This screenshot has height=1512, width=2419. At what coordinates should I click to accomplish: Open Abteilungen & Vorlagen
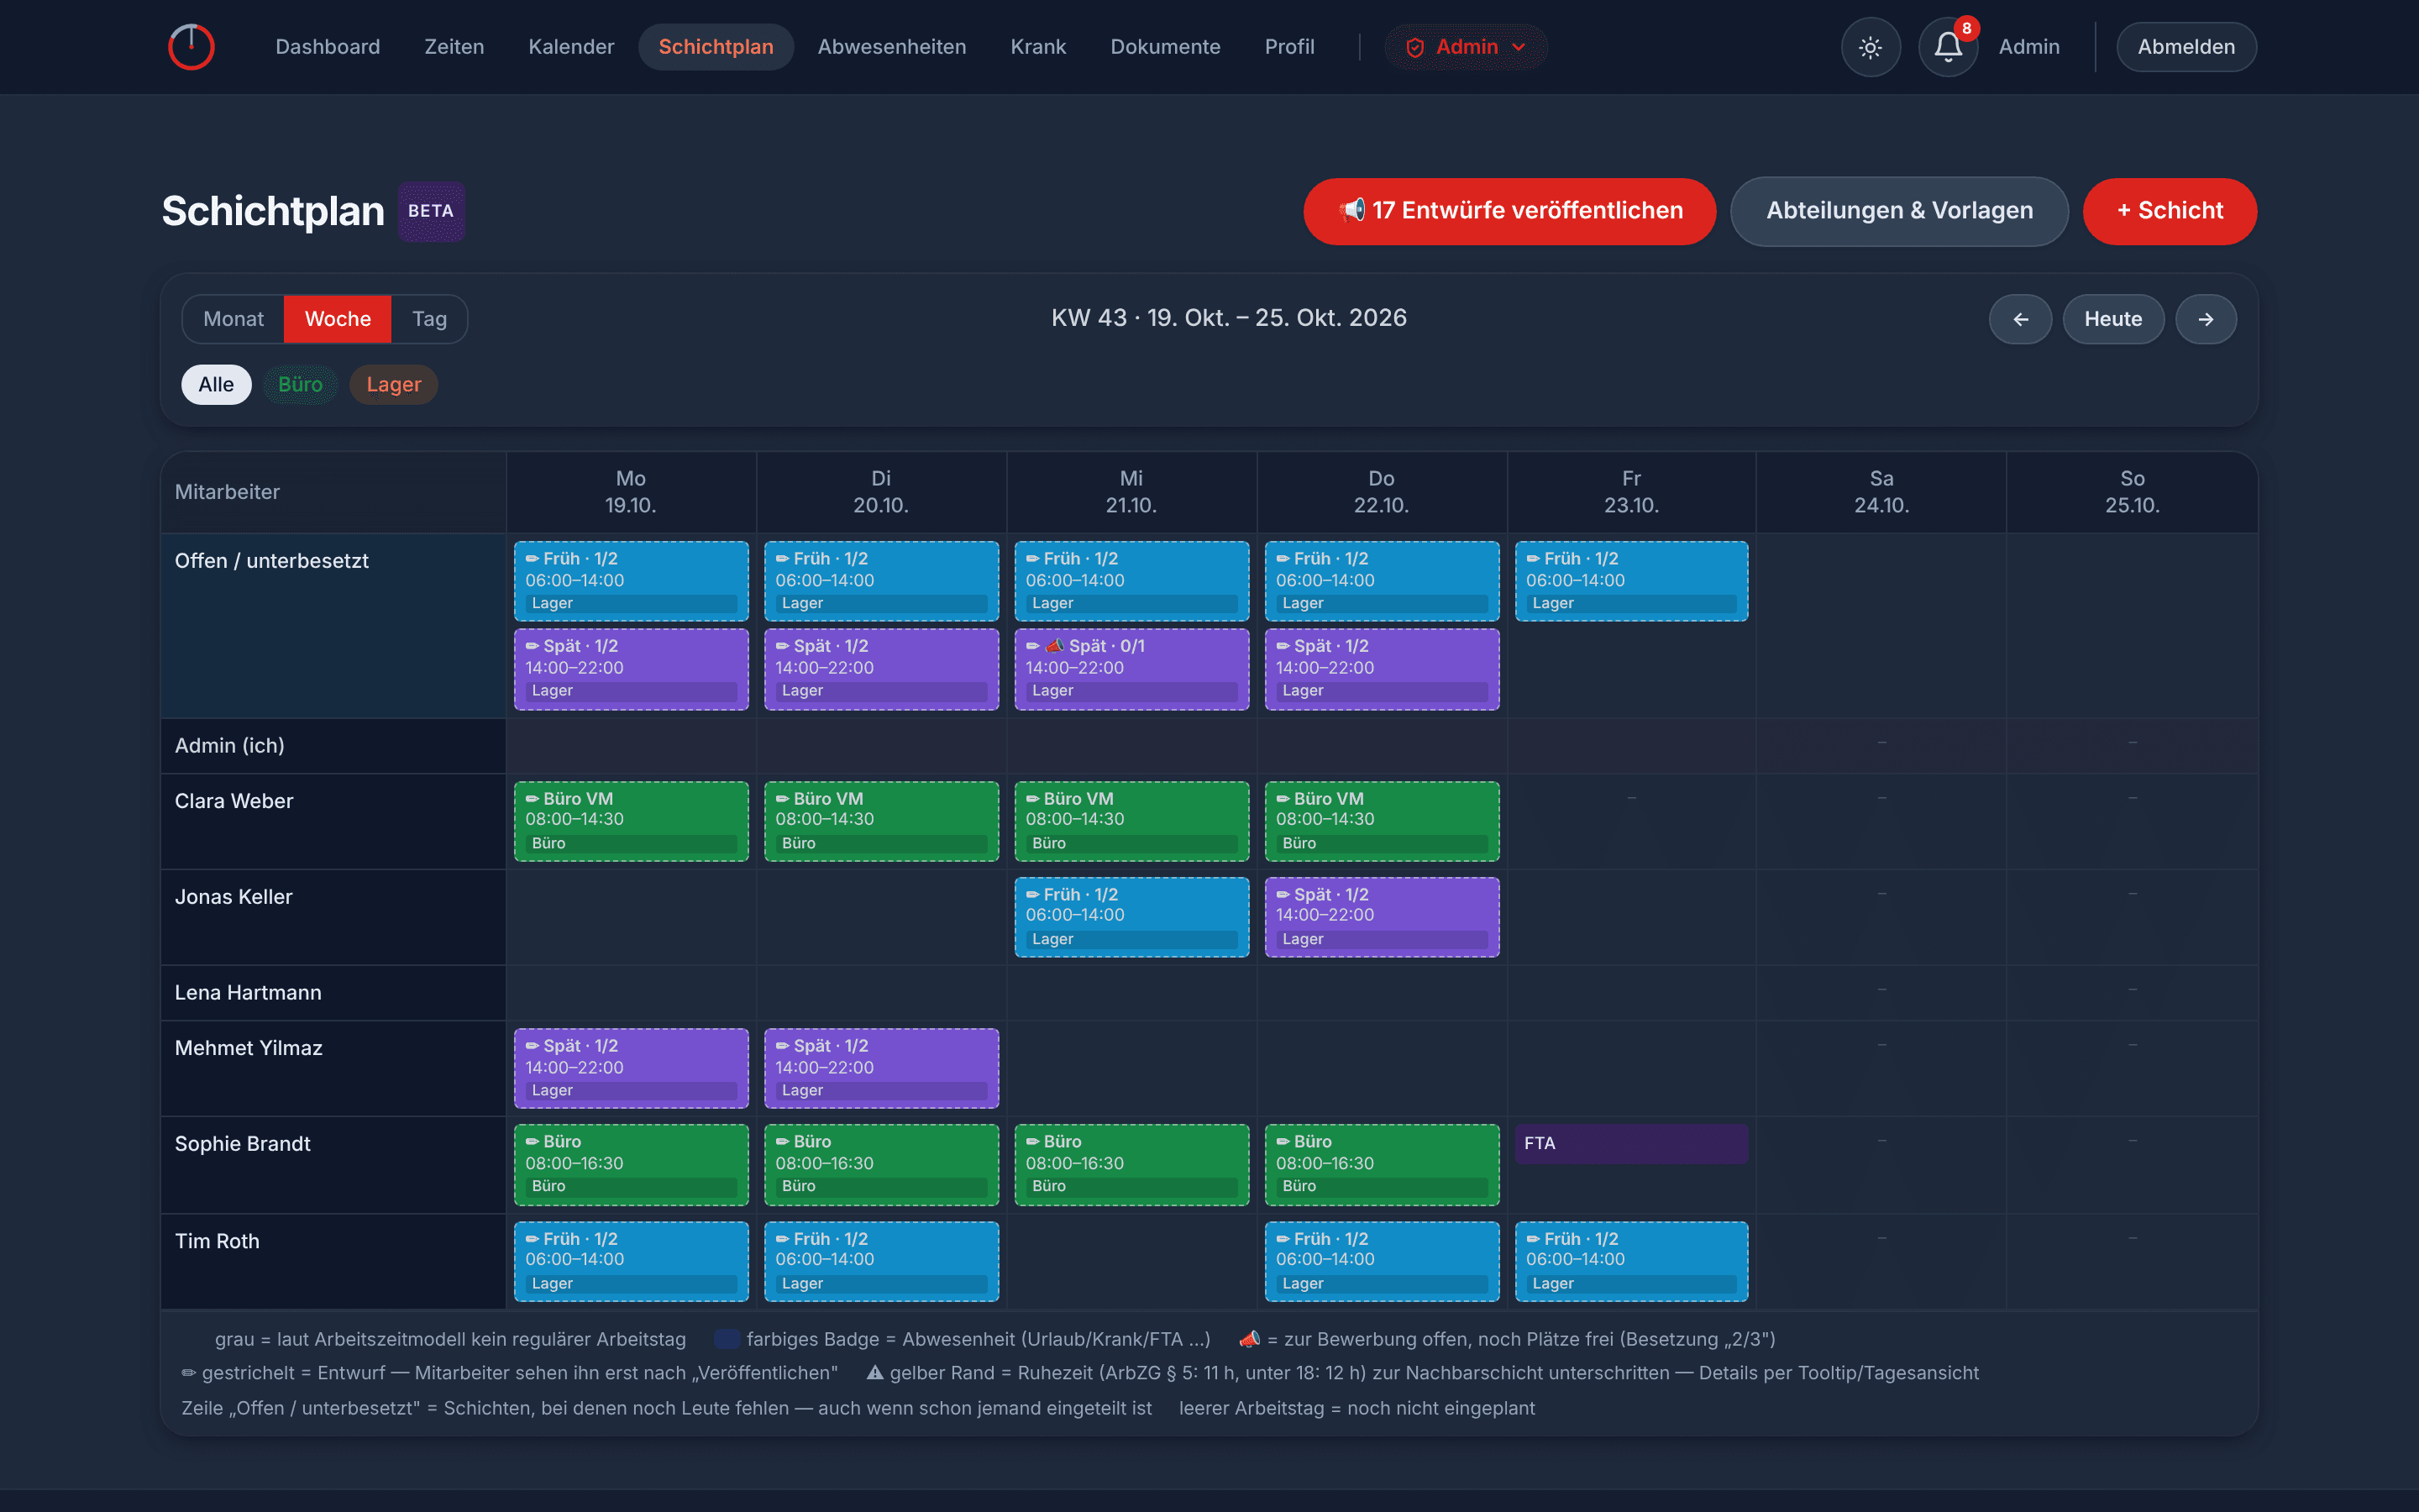click(1899, 211)
